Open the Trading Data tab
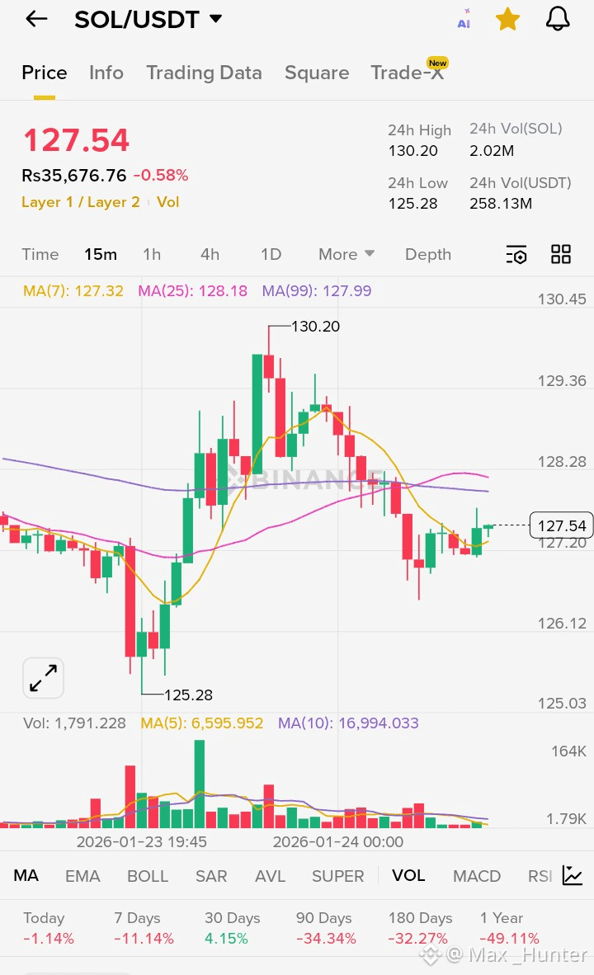Screen dimensions: 594x975 coord(204,73)
